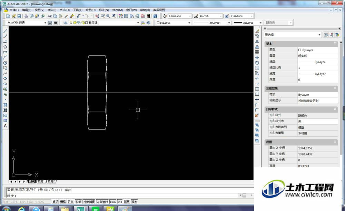The width and height of the screenshot is (345, 211).
Task: Toggle 正交 ortho mode
Action: tap(71, 202)
